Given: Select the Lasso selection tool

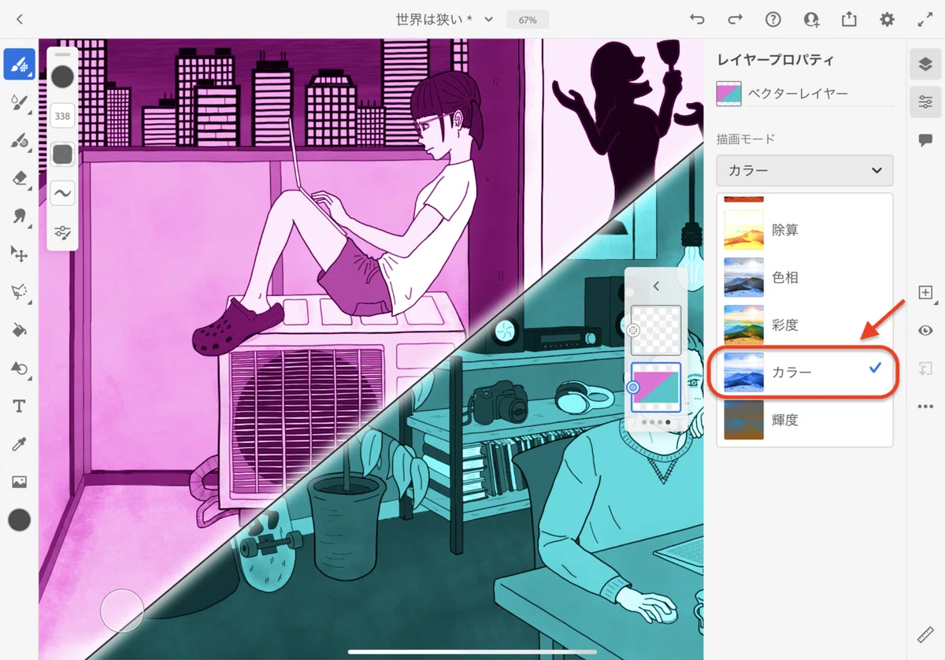Looking at the screenshot, I should click(x=19, y=292).
